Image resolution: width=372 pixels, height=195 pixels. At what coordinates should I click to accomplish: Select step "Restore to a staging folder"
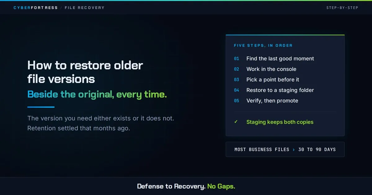280,90
